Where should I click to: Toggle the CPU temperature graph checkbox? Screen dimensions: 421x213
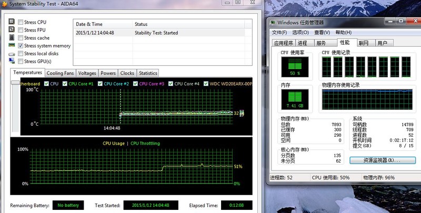pyautogui.click(x=46, y=84)
